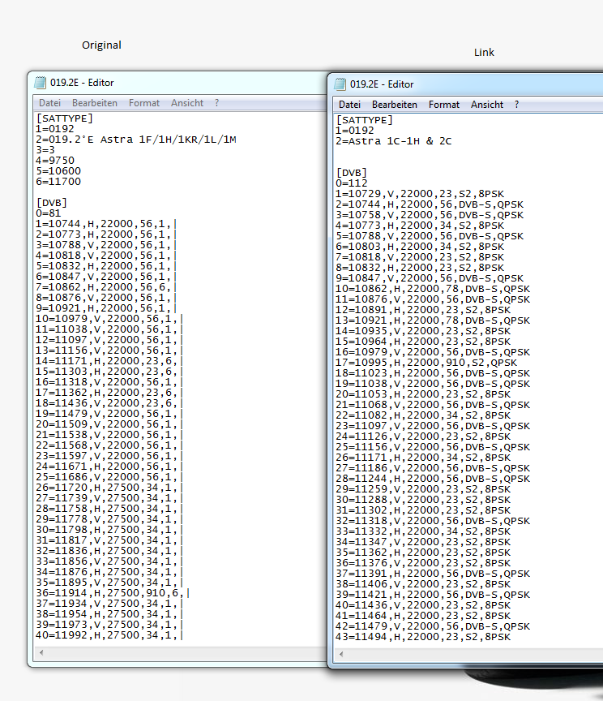Click line '2=019.2°E Astra 1F/1H/1KR/1L/1M'

point(136,140)
